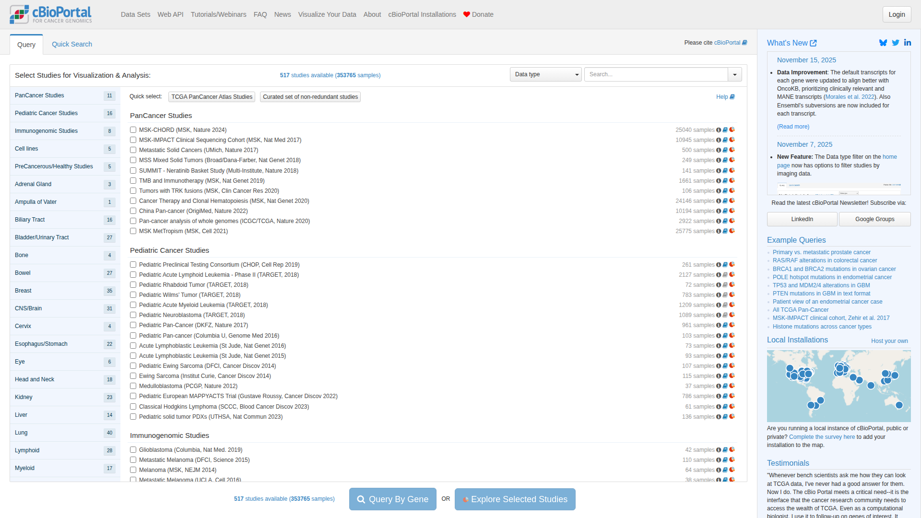Open the Twitter social icon
The image size is (921, 518).
(x=896, y=43)
